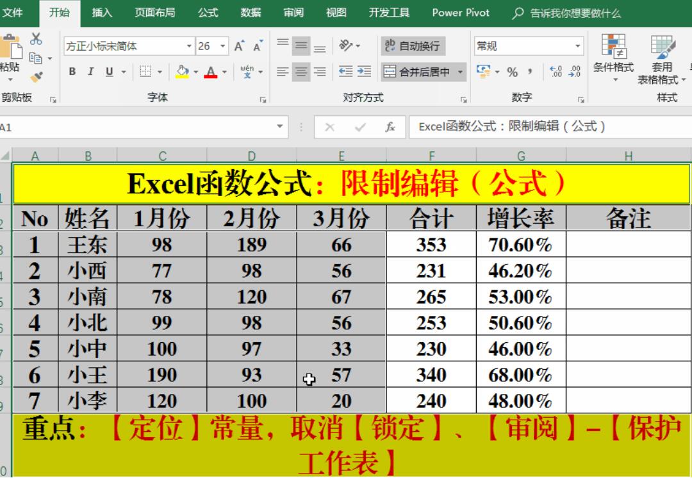Open the 文件 File tab
The height and width of the screenshot is (478, 692).
point(12,12)
